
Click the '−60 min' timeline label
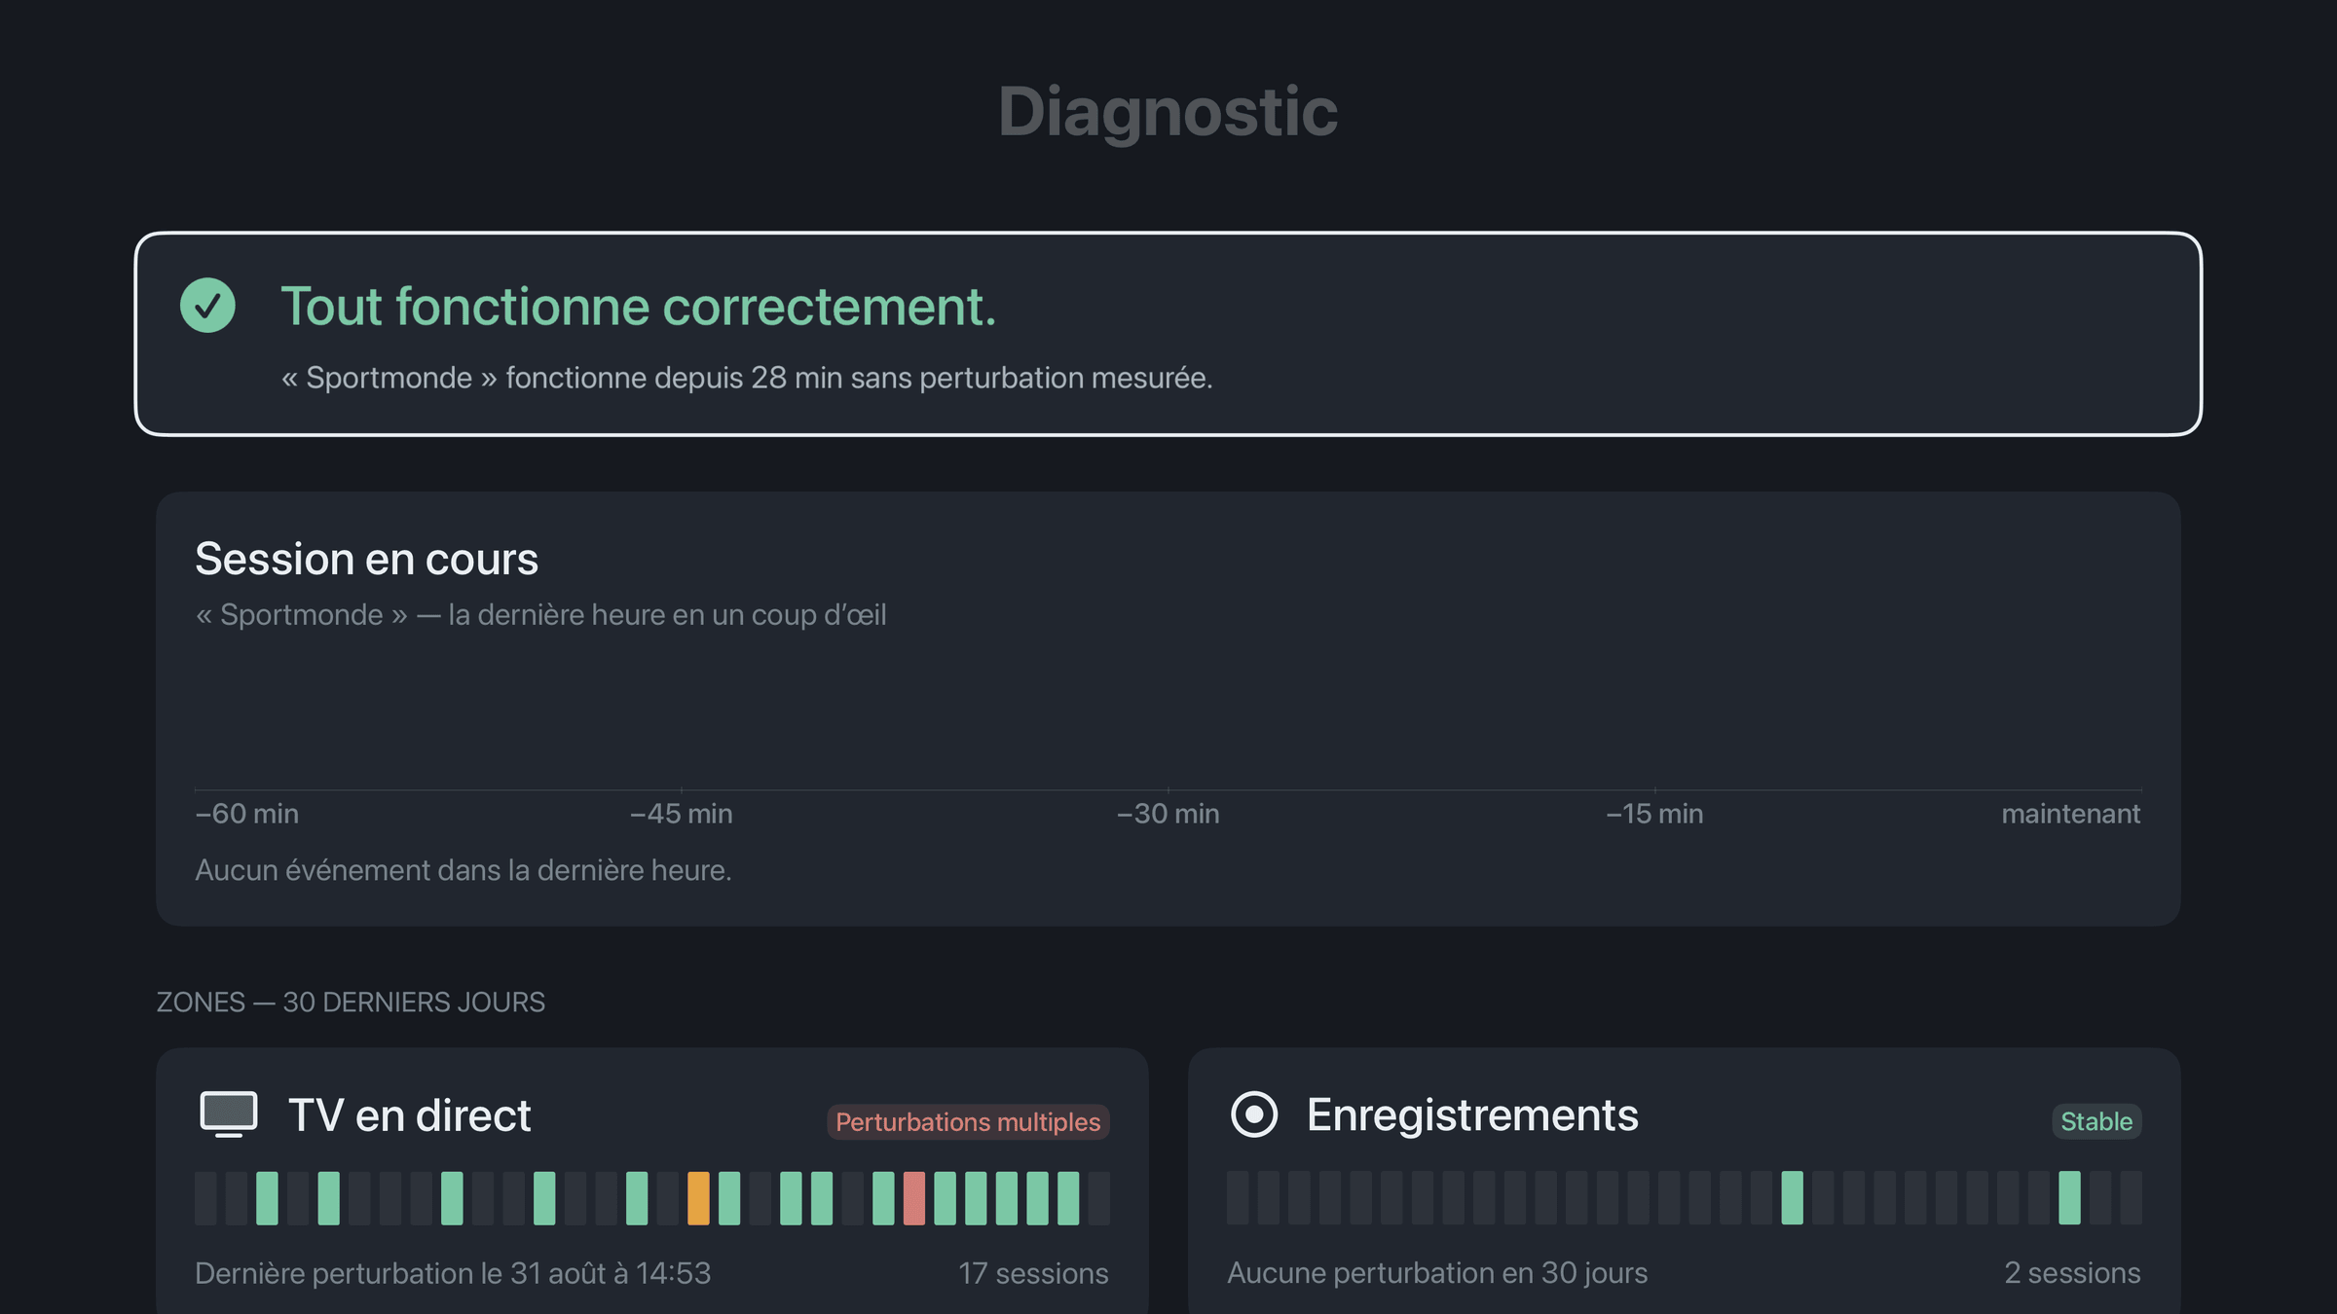pos(247,814)
